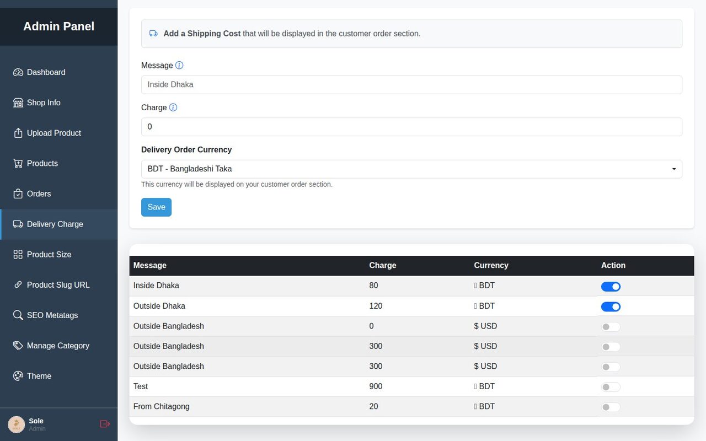706x441 pixels.
Task: Click the Admin Panel title
Action: pyautogui.click(x=58, y=26)
